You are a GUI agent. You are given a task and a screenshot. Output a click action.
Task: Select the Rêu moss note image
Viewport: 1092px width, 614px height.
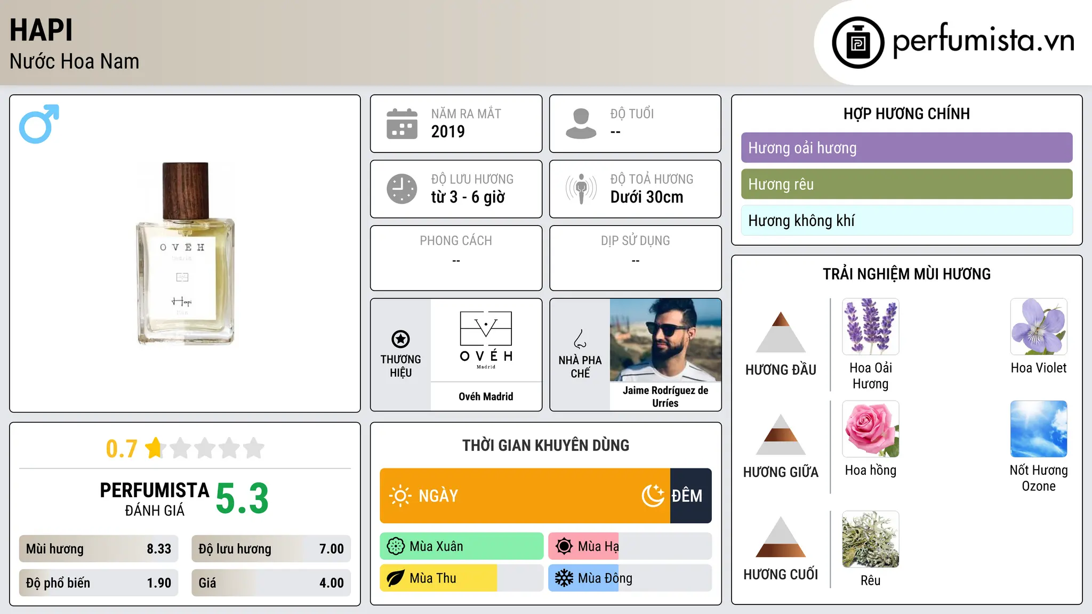click(871, 539)
